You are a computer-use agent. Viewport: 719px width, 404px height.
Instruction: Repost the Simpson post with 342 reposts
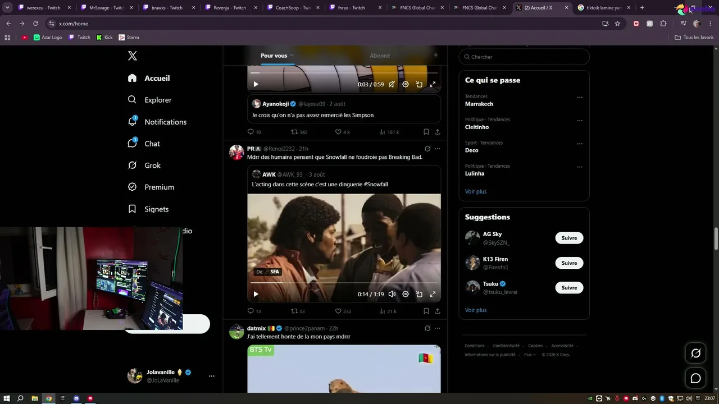[299, 132]
